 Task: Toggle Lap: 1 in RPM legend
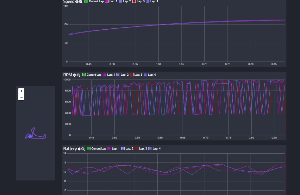(109, 74)
